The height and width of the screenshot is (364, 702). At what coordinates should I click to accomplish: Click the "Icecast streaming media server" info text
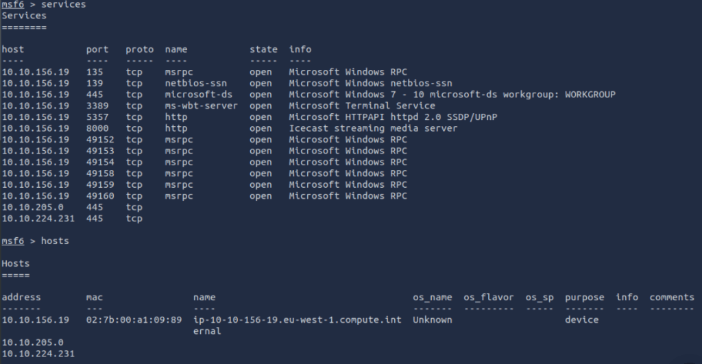[x=373, y=128]
